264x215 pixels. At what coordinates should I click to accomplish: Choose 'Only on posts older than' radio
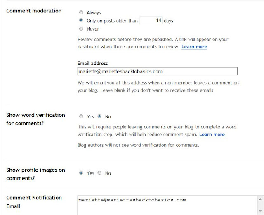[x=81, y=21]
